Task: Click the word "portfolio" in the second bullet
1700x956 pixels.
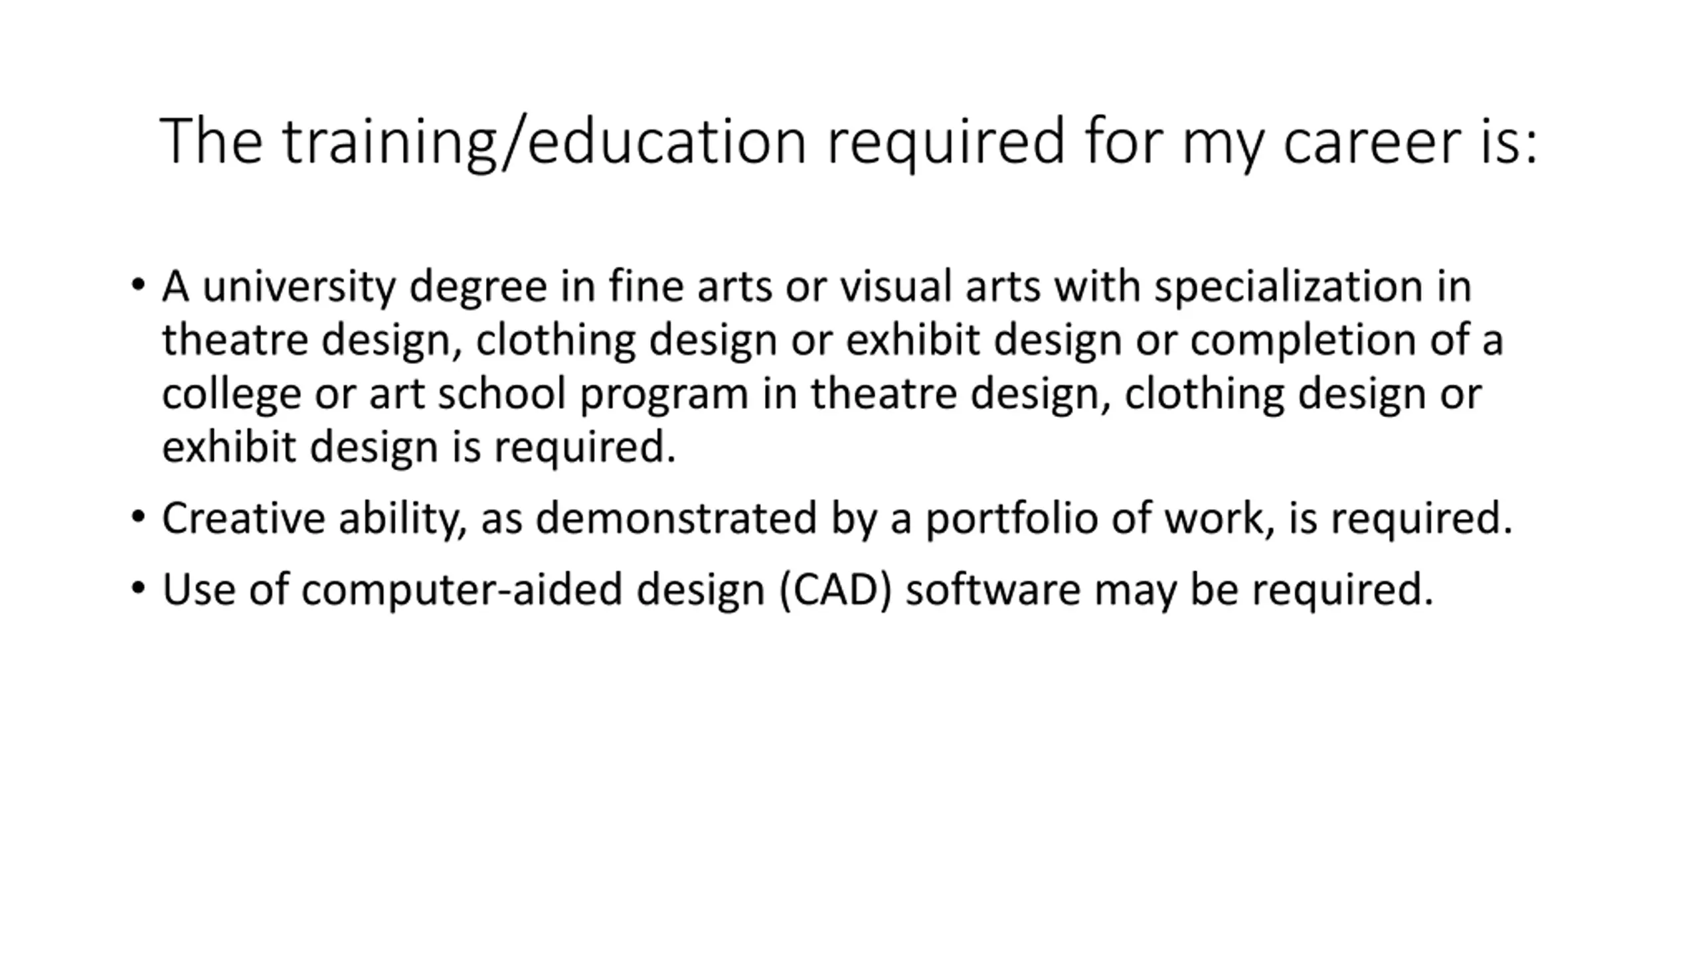Action: coord(1012,518)
